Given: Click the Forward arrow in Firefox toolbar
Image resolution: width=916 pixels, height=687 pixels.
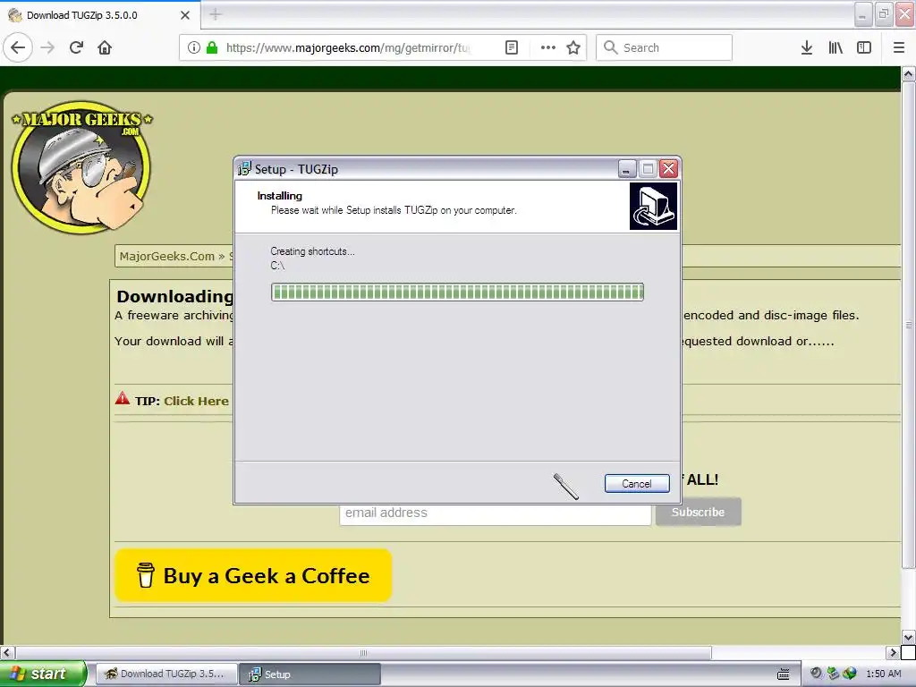Looking at the screenshot, I should coord(47,47).
